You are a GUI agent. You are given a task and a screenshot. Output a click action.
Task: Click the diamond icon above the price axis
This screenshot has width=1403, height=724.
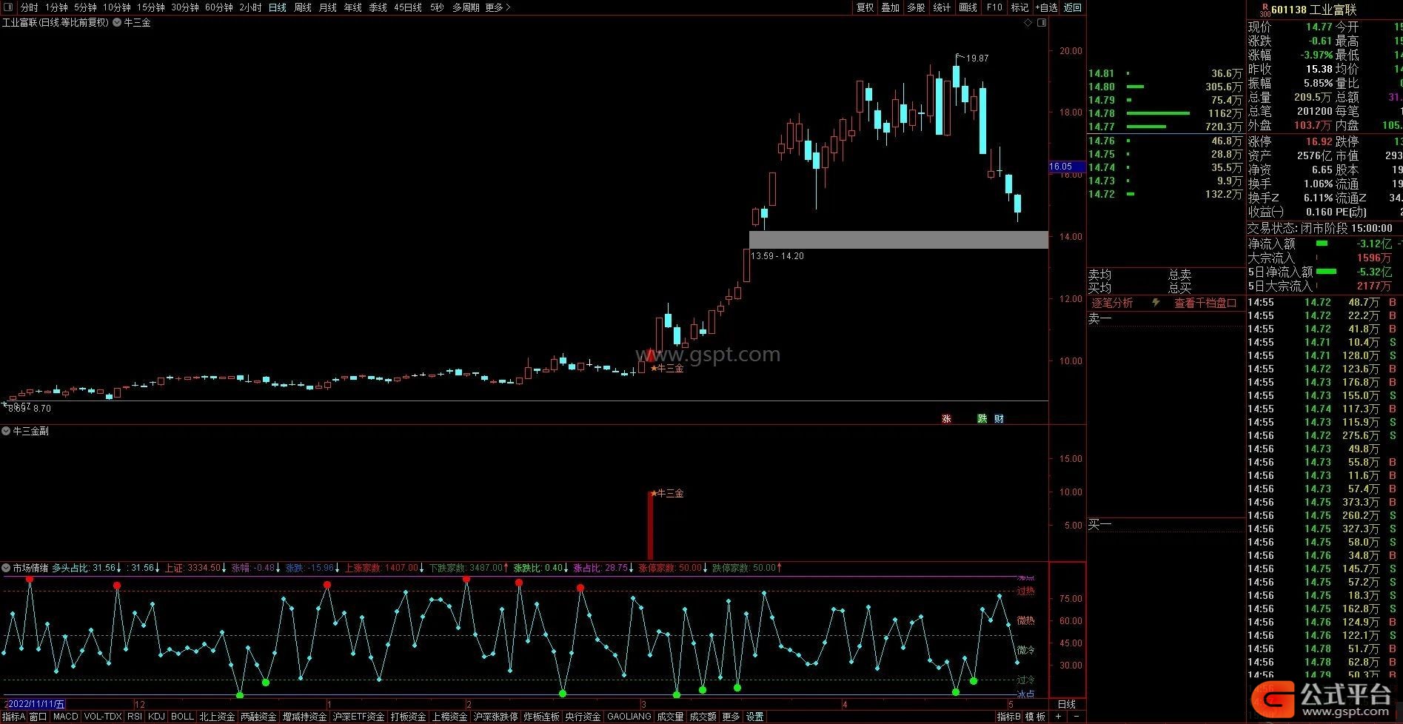point(1028,23)
